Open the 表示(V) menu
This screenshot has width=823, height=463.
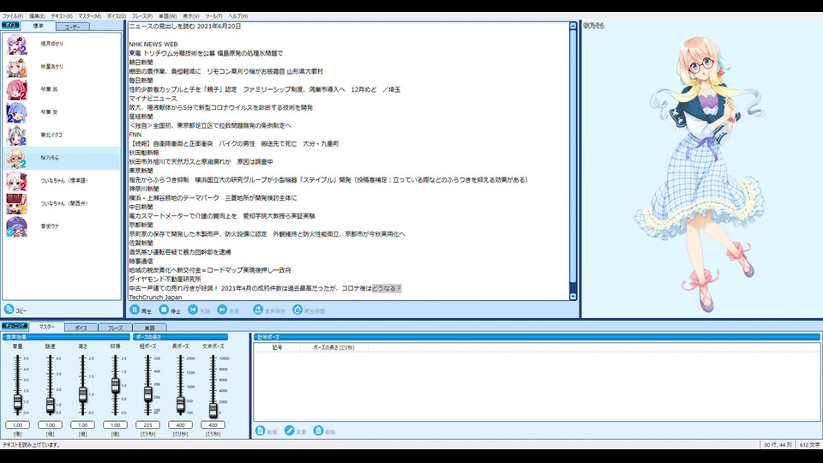(x=190, y=16)
